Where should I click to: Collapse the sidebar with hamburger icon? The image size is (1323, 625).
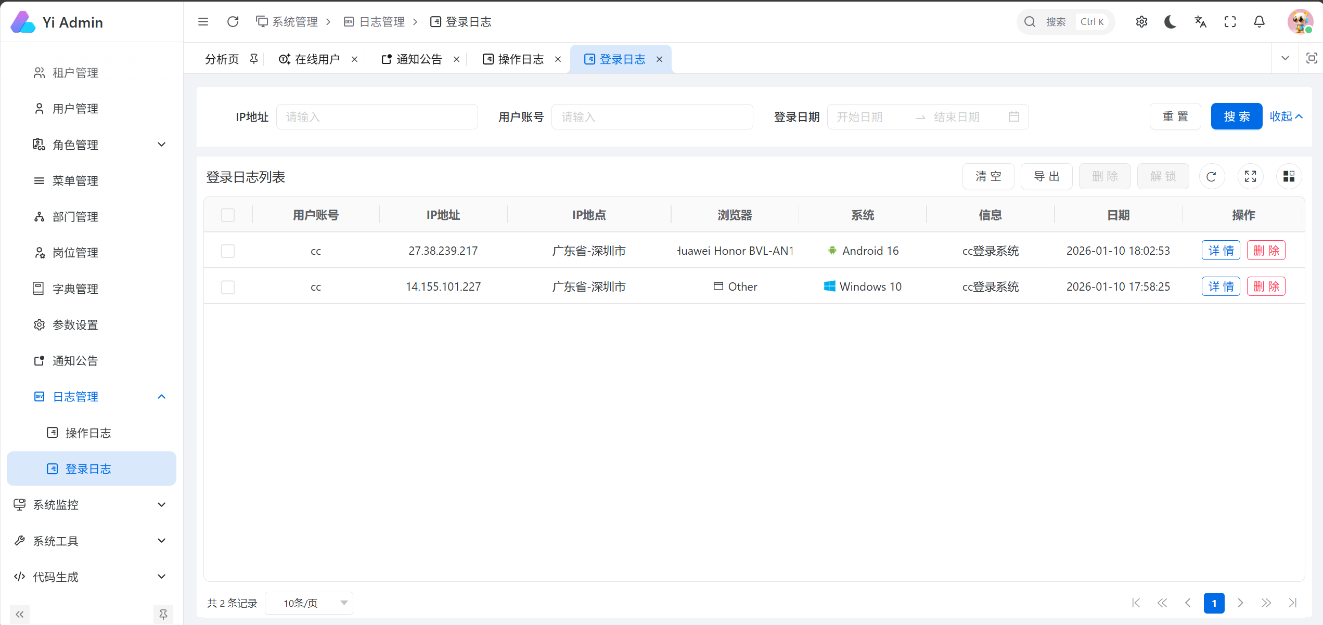(x=203, y=22)
